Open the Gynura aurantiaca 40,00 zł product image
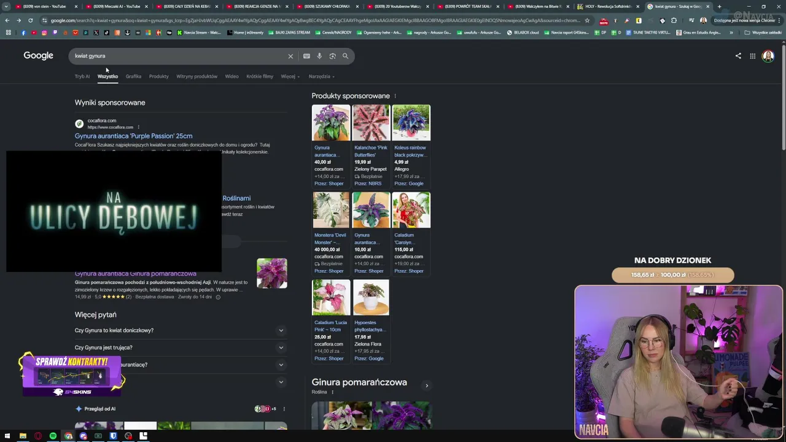The width and height of the screenshot is (786, 442). tap(331, 123)
